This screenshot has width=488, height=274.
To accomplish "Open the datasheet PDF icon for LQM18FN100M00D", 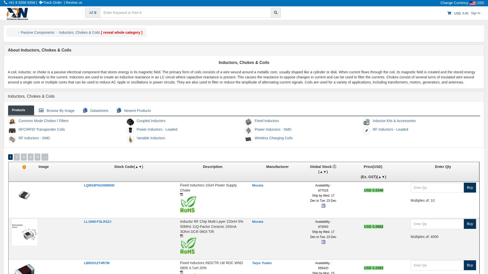I will (x=181, y=195).
